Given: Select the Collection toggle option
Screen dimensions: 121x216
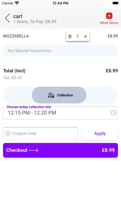Looking at the screenshot, I should [x=59, y=95].
